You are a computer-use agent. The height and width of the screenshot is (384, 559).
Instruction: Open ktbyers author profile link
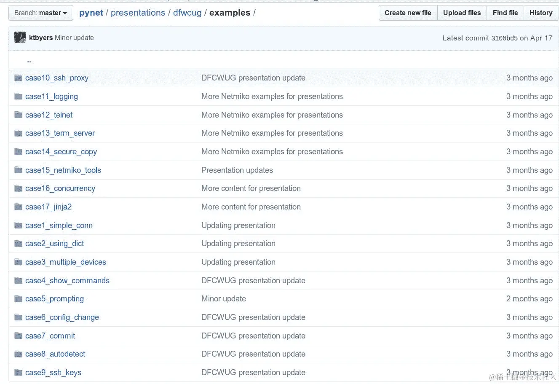(41, 38)
